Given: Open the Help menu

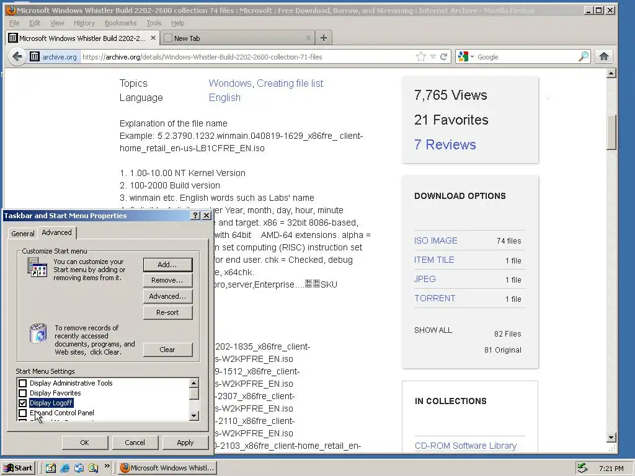Looking at the screenshot, I should point(177,23).
